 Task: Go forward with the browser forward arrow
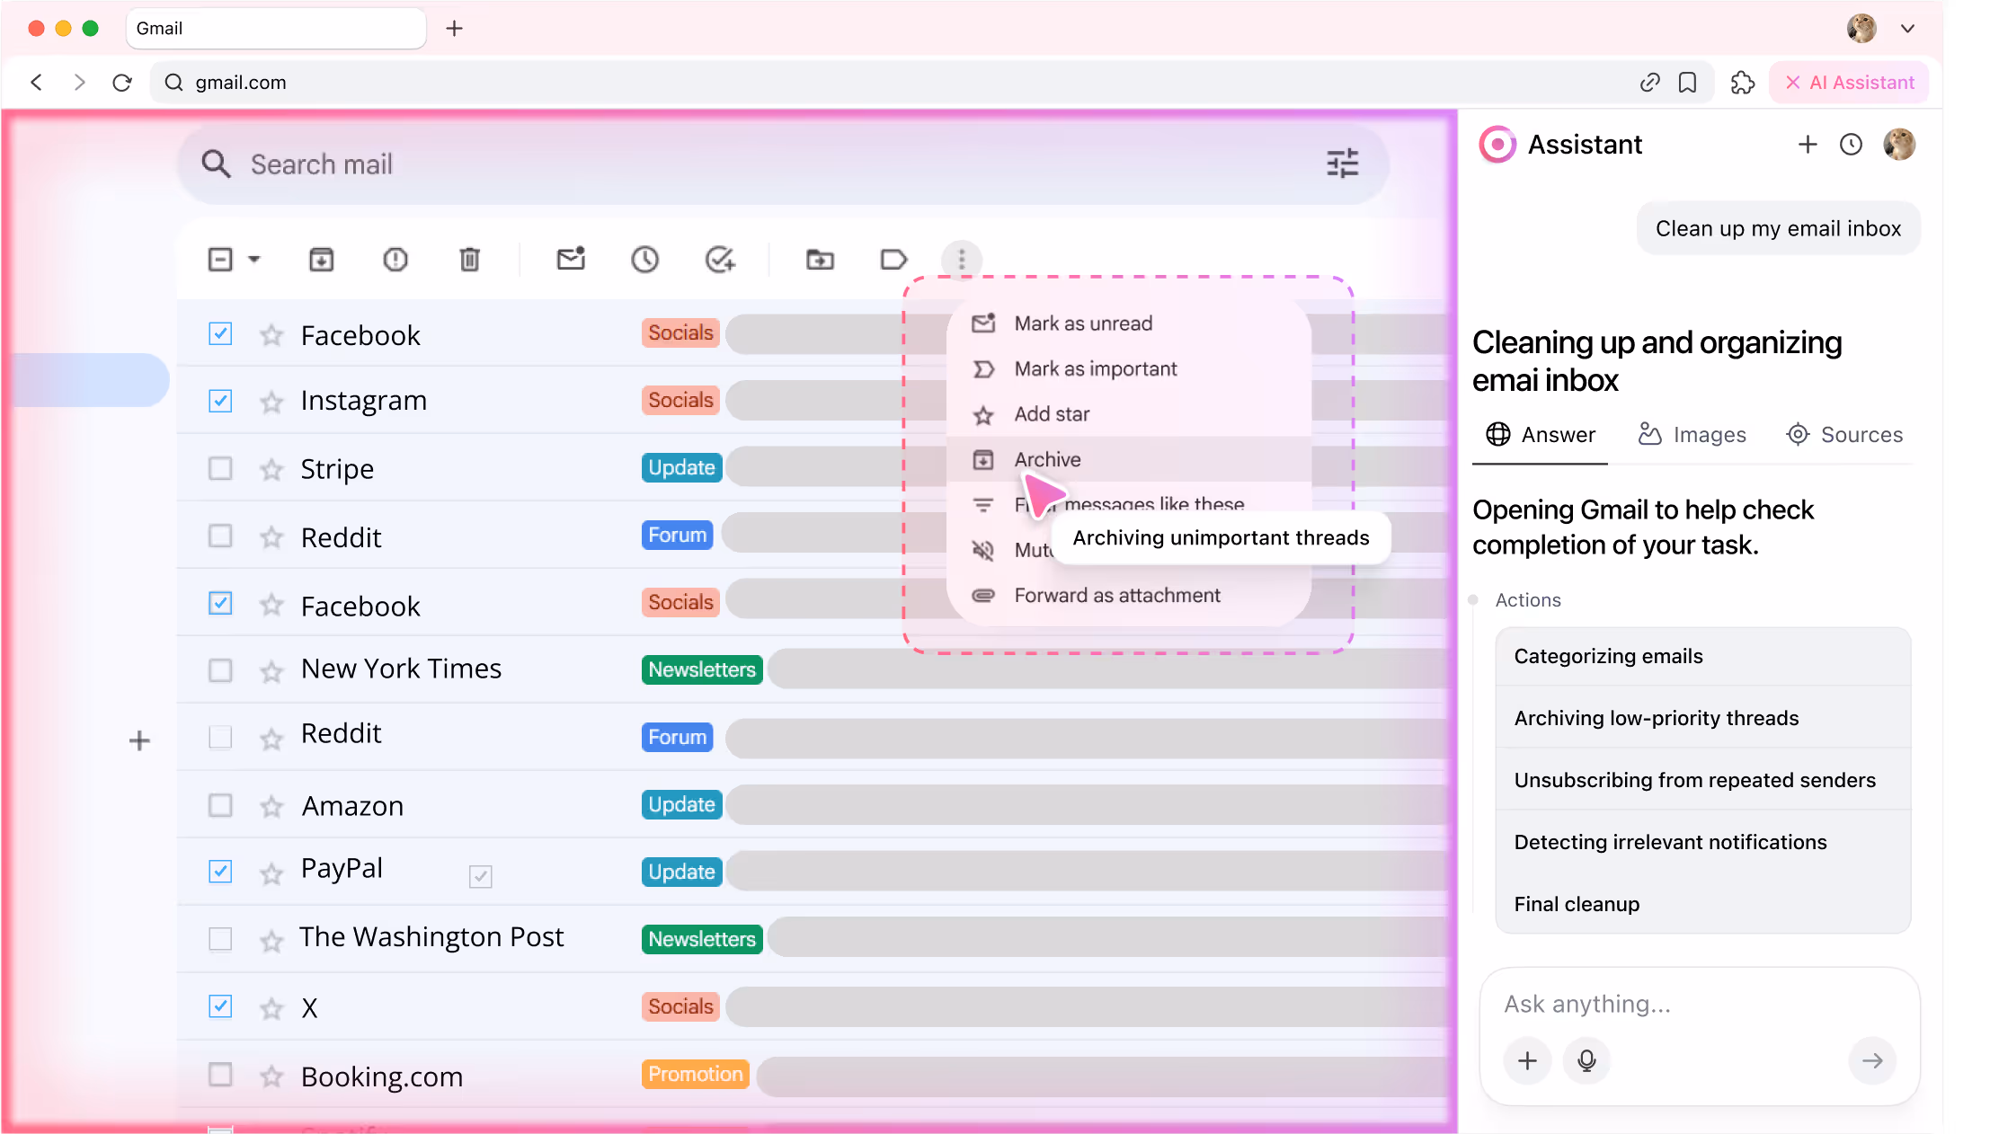click(x=79, y=83)
